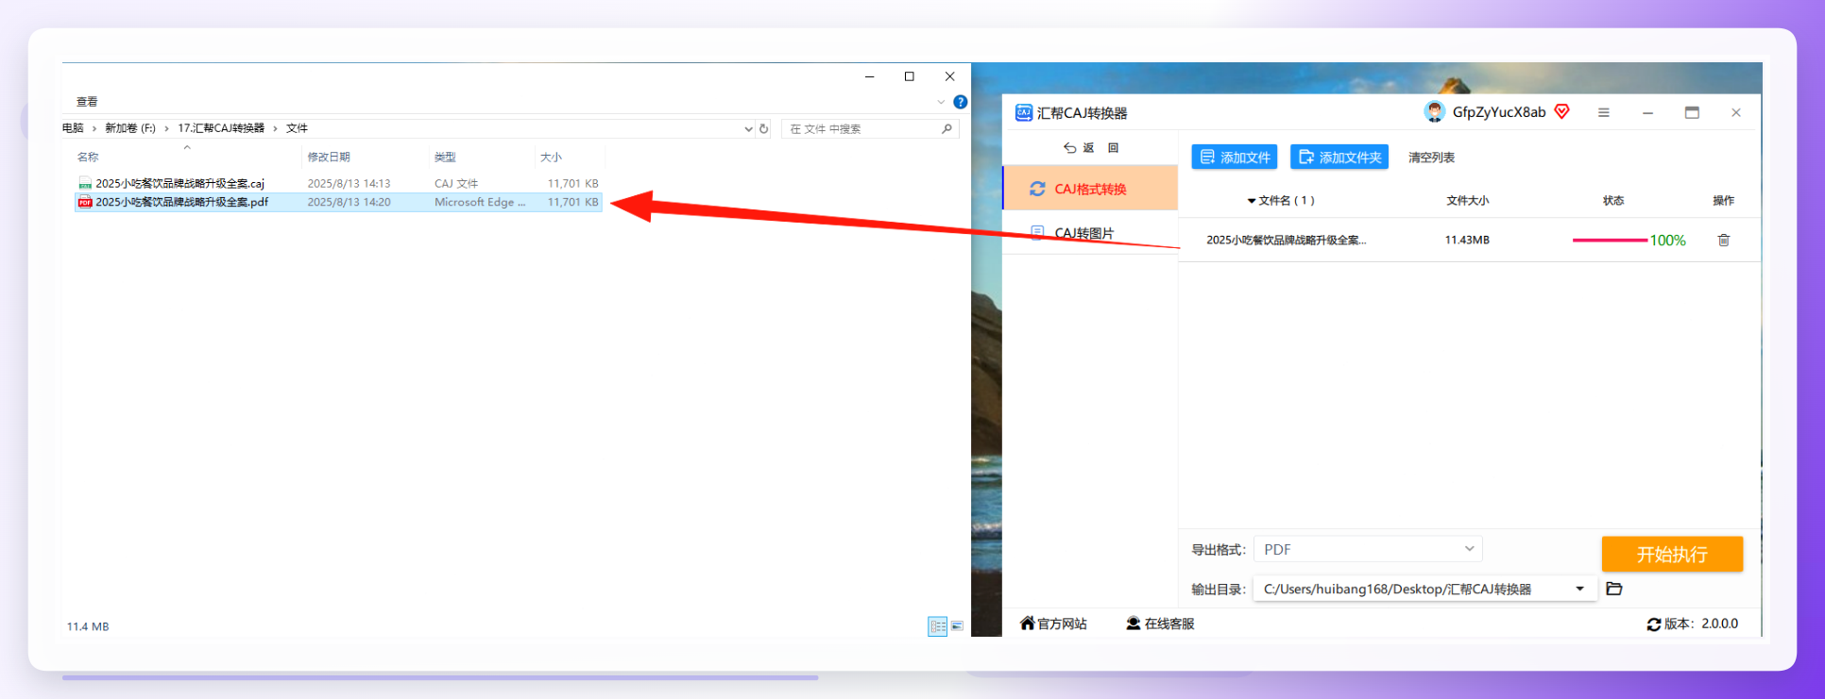The width and height of the screenshot is (1825, 699).
Task: Click the 2025/8/13 14:20 date cell
Action: [349, 202]
